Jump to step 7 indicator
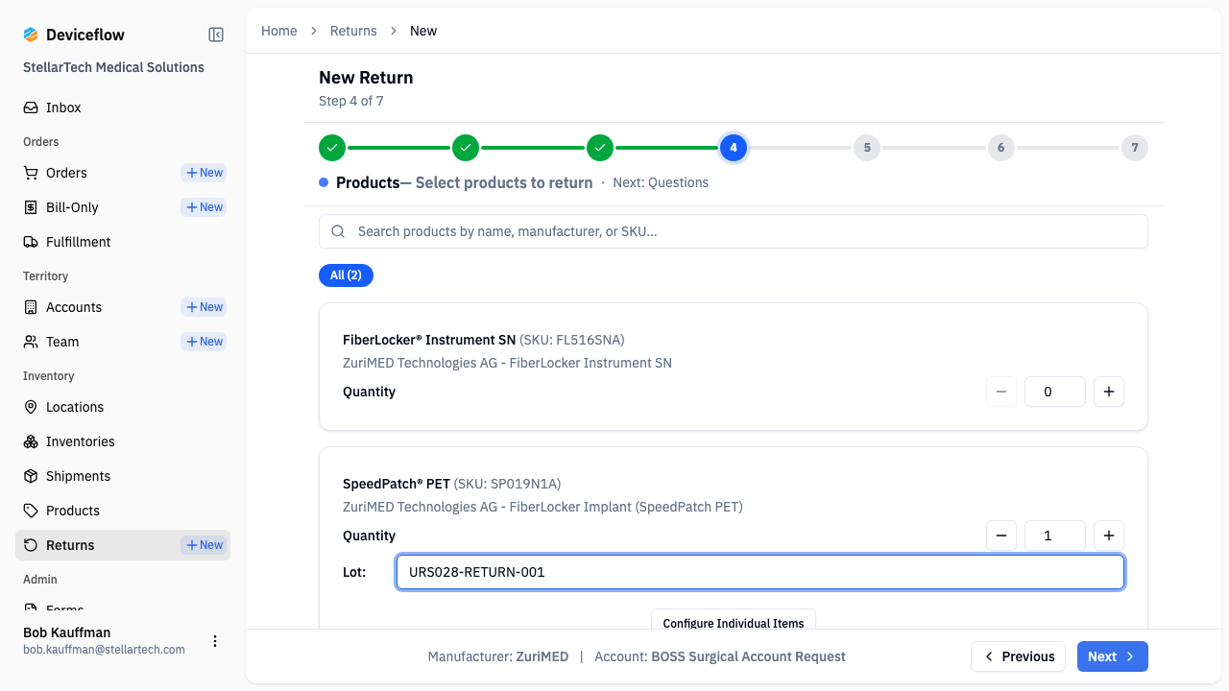The height and width of the screenshot is (691, 1229). [1135, 148]
